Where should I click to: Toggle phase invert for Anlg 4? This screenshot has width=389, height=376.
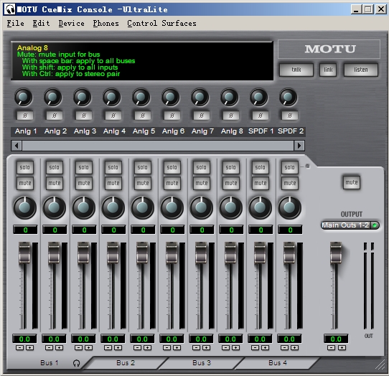(113, 116)
